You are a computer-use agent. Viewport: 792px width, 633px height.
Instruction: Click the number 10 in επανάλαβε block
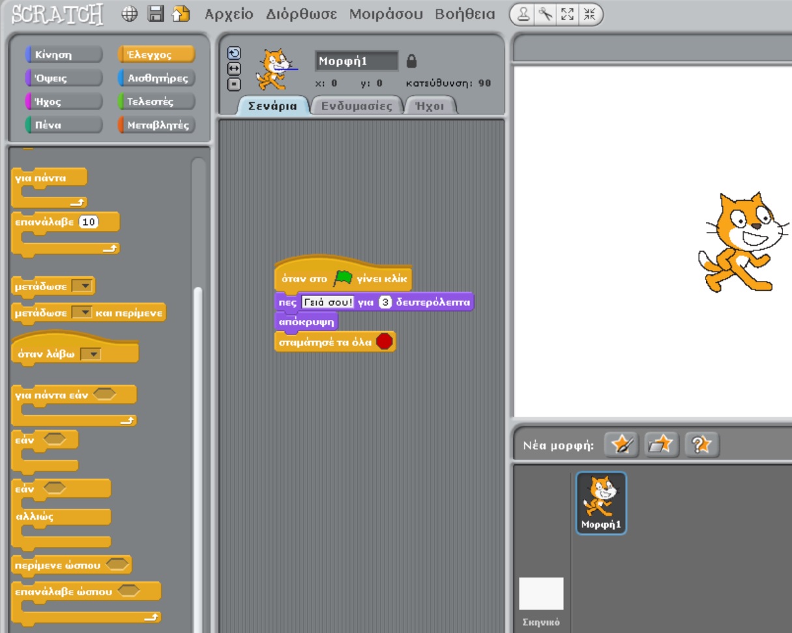89,222
